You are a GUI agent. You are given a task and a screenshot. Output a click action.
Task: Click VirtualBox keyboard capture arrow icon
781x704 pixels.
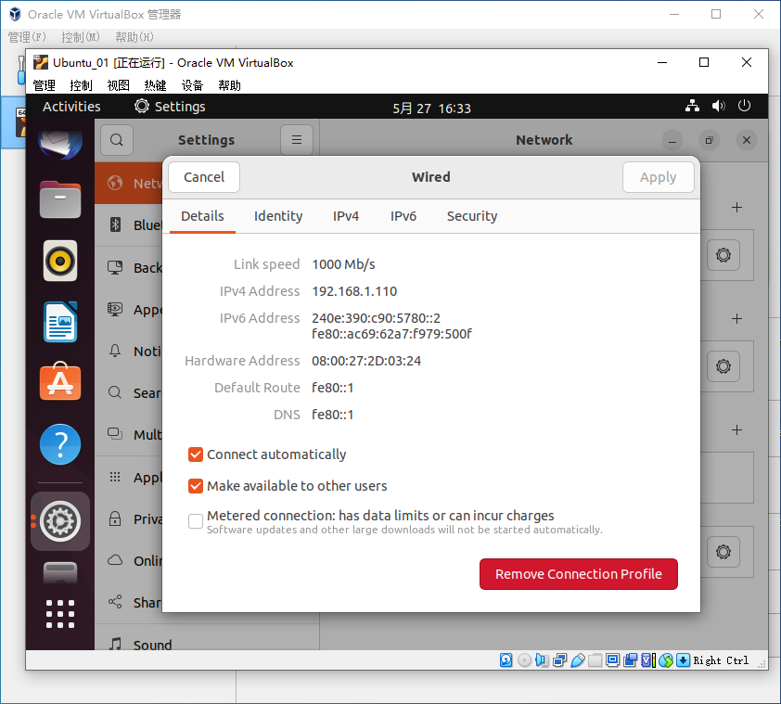click(683, 660)
